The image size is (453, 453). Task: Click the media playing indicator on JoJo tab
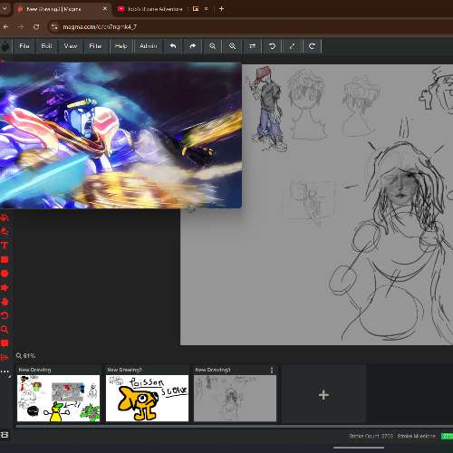coord(196,9)
